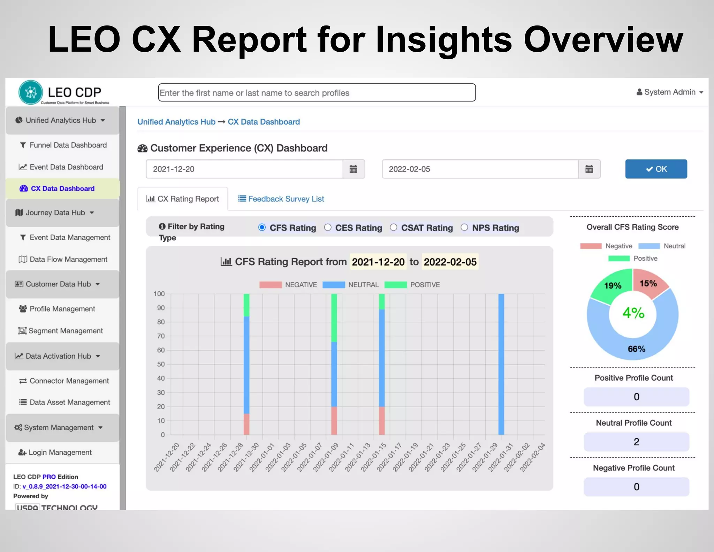This screenshot has width=714, height=552.
Task: Click the bar chart icon on the CX Rating Report tab
Action: (151, 199)
